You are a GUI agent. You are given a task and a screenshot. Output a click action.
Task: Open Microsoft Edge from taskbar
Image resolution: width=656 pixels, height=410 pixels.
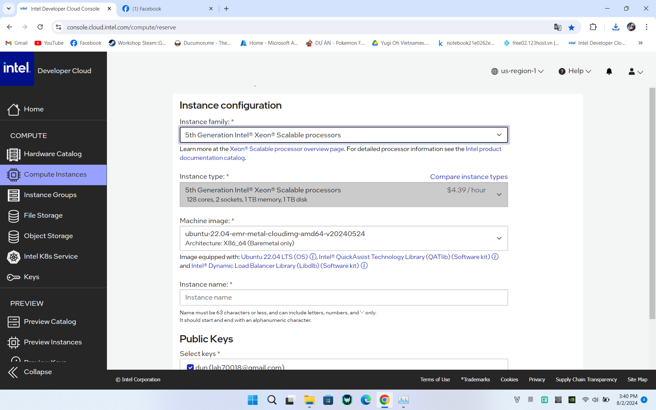coord(366,400)
